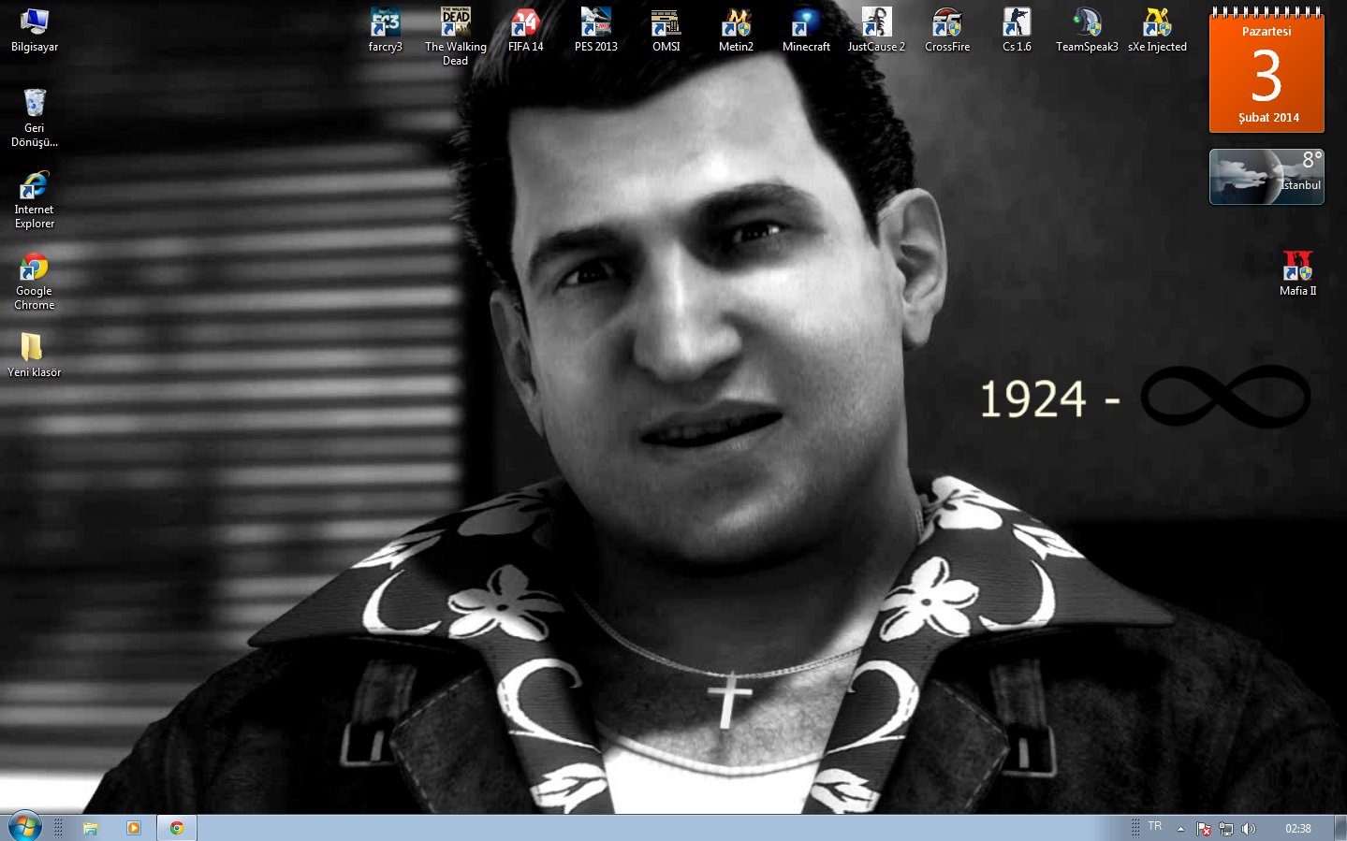Open the volume speaker tray icon
The image size is (1347, 841).
(1249, 829)
